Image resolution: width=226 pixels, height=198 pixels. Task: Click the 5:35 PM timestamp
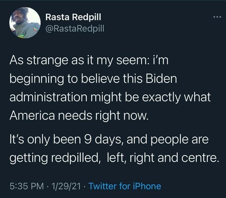[26, 186]
